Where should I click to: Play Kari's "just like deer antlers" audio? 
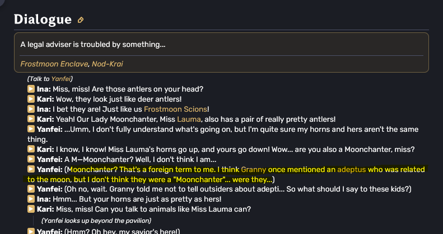31,99
